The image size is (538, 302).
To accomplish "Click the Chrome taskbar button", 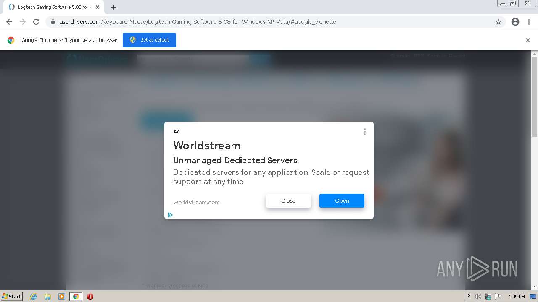I will pos(76,297).
